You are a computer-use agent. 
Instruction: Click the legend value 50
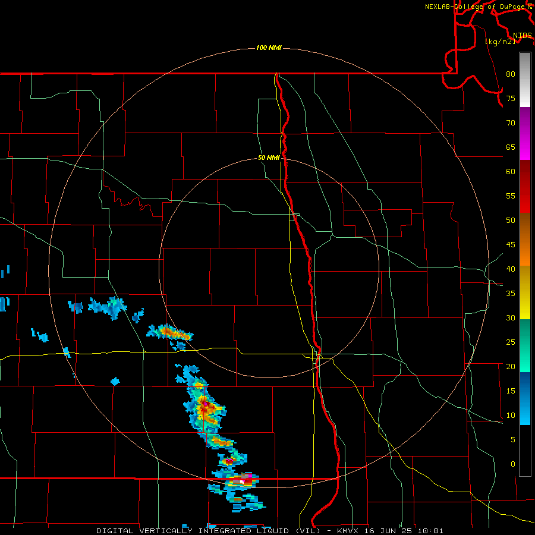pyautogui.click(x=511, y=220)
